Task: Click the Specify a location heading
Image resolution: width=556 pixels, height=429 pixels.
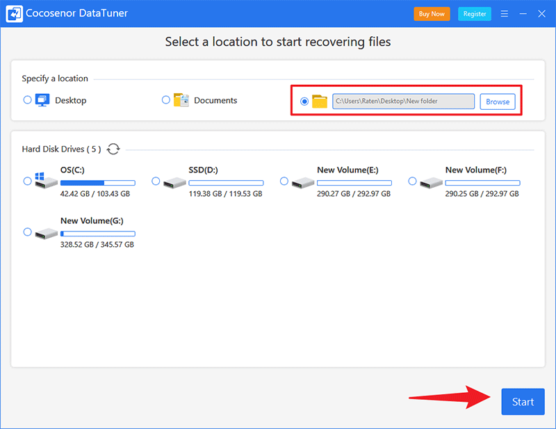Action: [x=55, y=79]
